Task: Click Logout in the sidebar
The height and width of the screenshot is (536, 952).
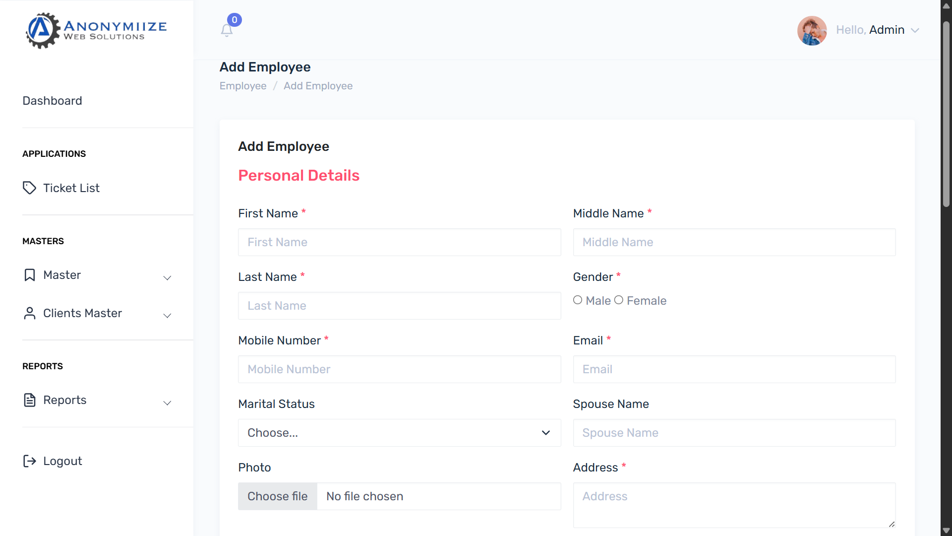Action: coord(62,461)
